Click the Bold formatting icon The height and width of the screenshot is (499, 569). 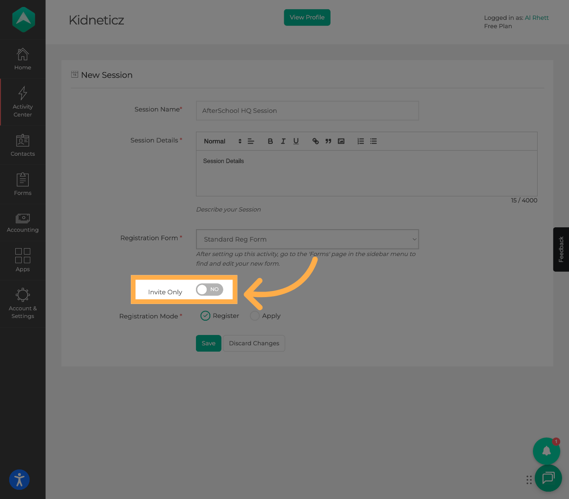click(x=270, y=141)
